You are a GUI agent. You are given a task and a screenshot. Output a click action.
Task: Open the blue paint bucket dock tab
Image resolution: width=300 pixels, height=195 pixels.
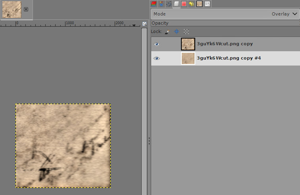[161, 4]
